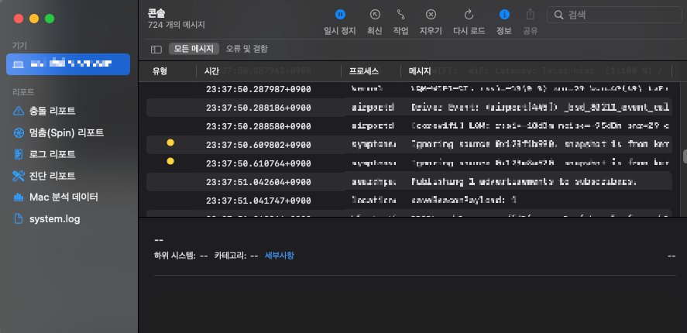This screenshot has height=333, width=687.
Task: Open 멈춤(Spin) 리포트 in sidebar
Action: point(68,132)
